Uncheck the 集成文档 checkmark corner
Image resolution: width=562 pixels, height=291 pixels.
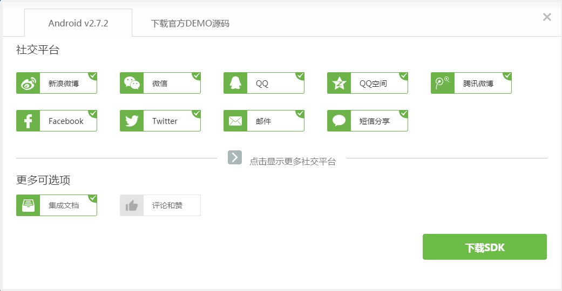93,198
